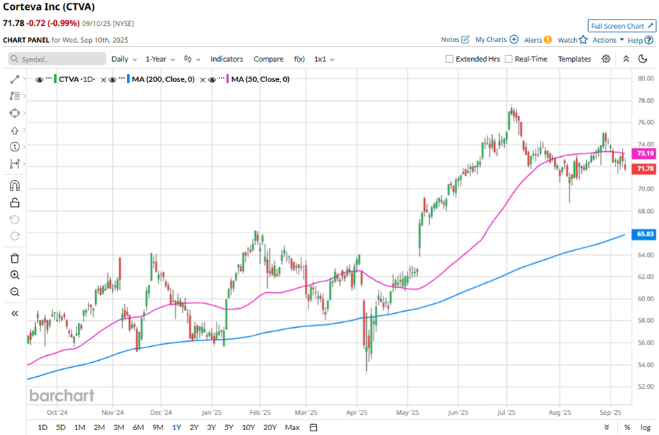Screen dimensions: 659x435
Task: Select the arrow marker tool
Action: click(14, 130)
